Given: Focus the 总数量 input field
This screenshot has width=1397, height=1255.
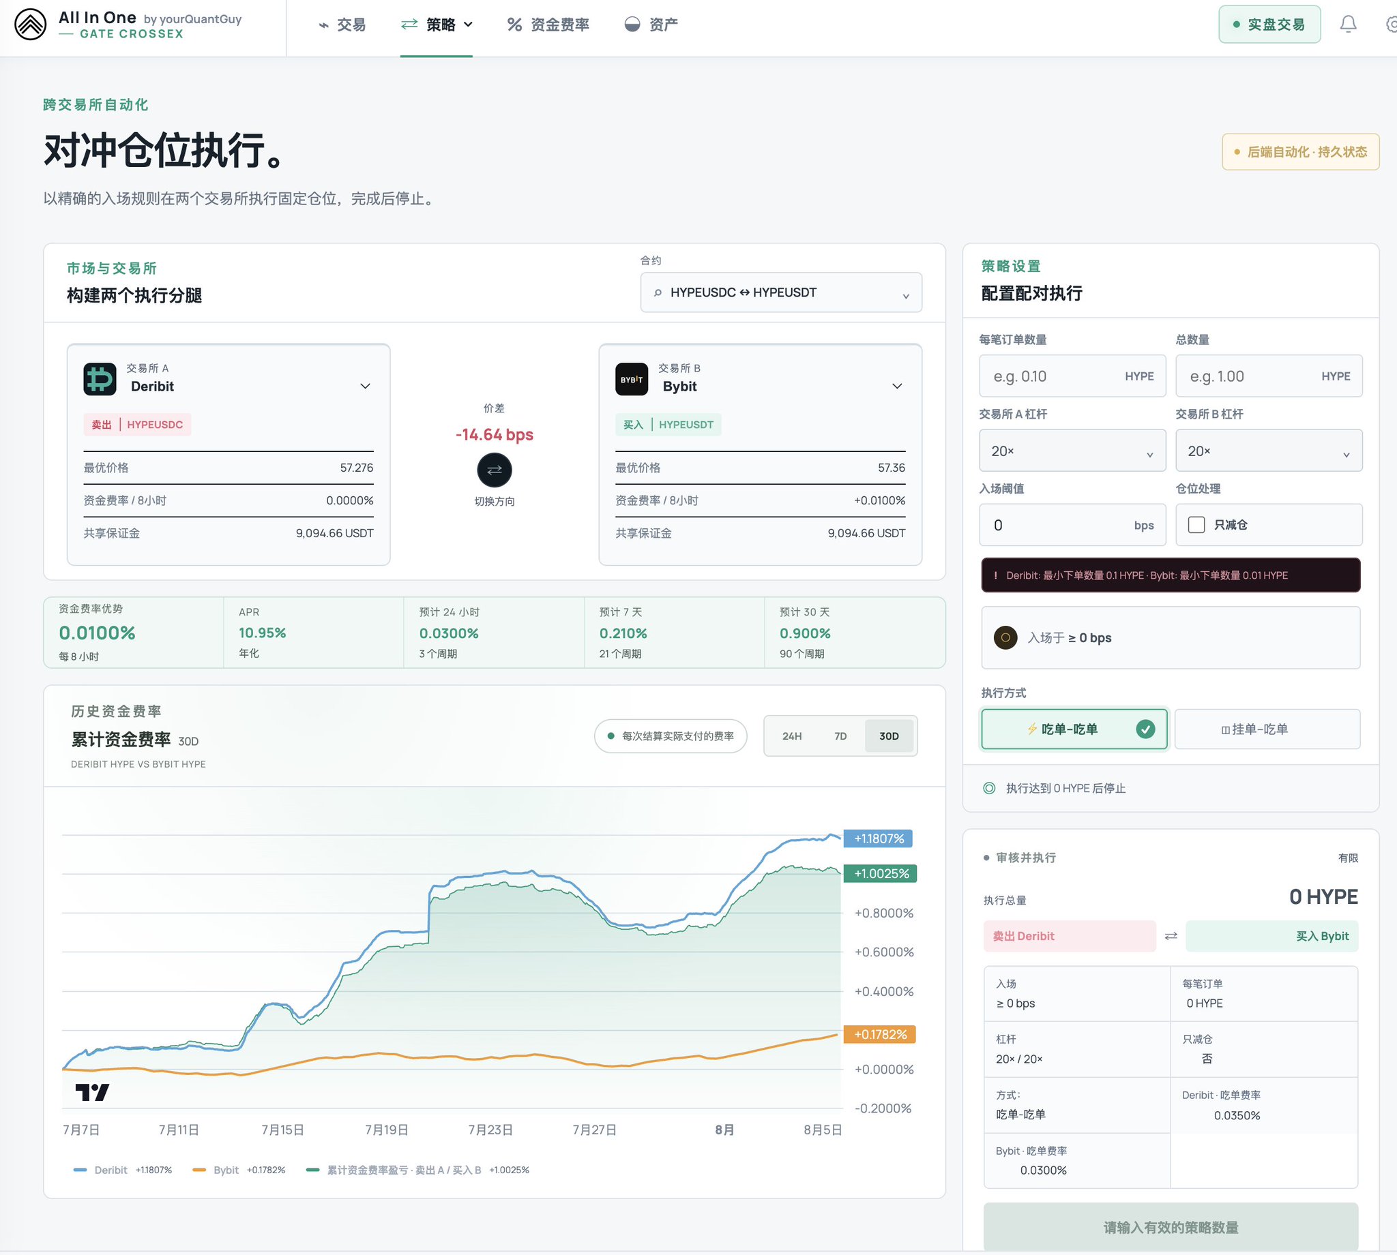Looking at the screenshot, I should pyautogui.click(x=1269, y=376).
